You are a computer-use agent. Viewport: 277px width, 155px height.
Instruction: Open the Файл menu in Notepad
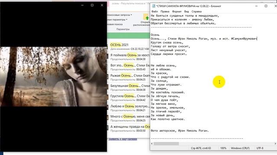[155, 12]
